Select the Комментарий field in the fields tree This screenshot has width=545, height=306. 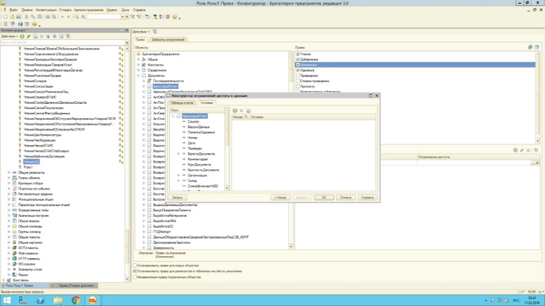tap(197, 159)
